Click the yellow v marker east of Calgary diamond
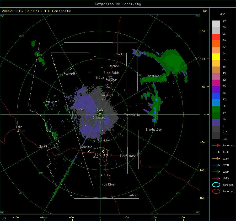 pyautogui.click(x=109, y=150)
